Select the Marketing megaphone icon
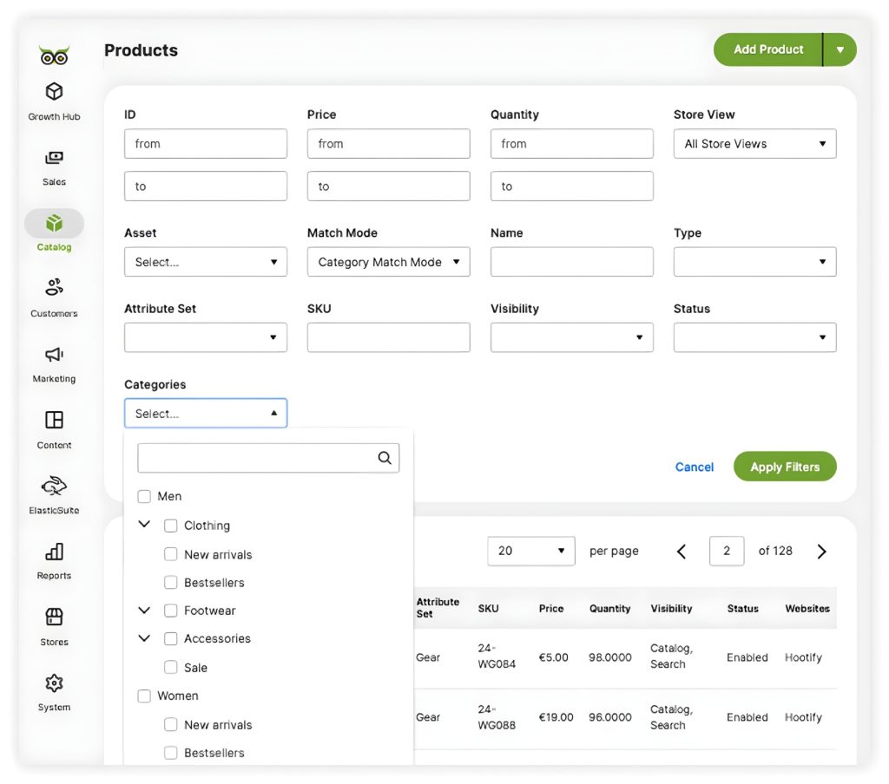 click(x=54, y=355)
